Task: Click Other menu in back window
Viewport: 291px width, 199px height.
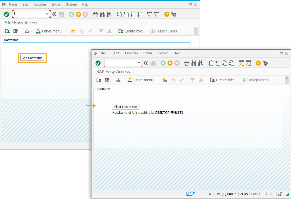Action: click(x=49, y=31)
